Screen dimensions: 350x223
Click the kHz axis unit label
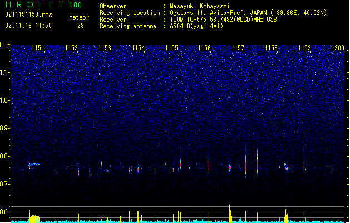click(5, 45)
